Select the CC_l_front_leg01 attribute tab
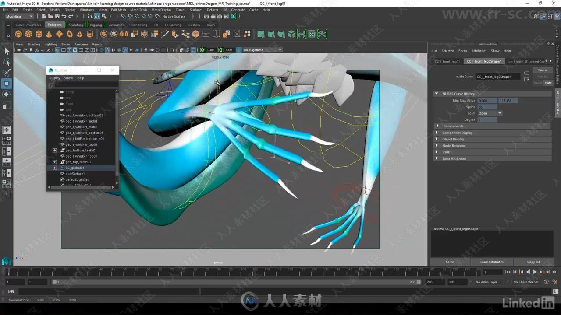561x315 pixels. (x=447, y=62)
